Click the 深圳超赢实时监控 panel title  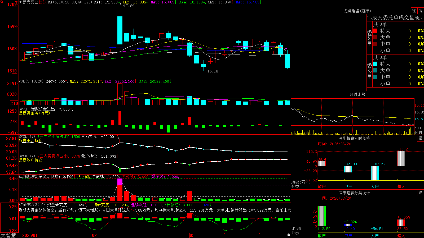point(354,138)
